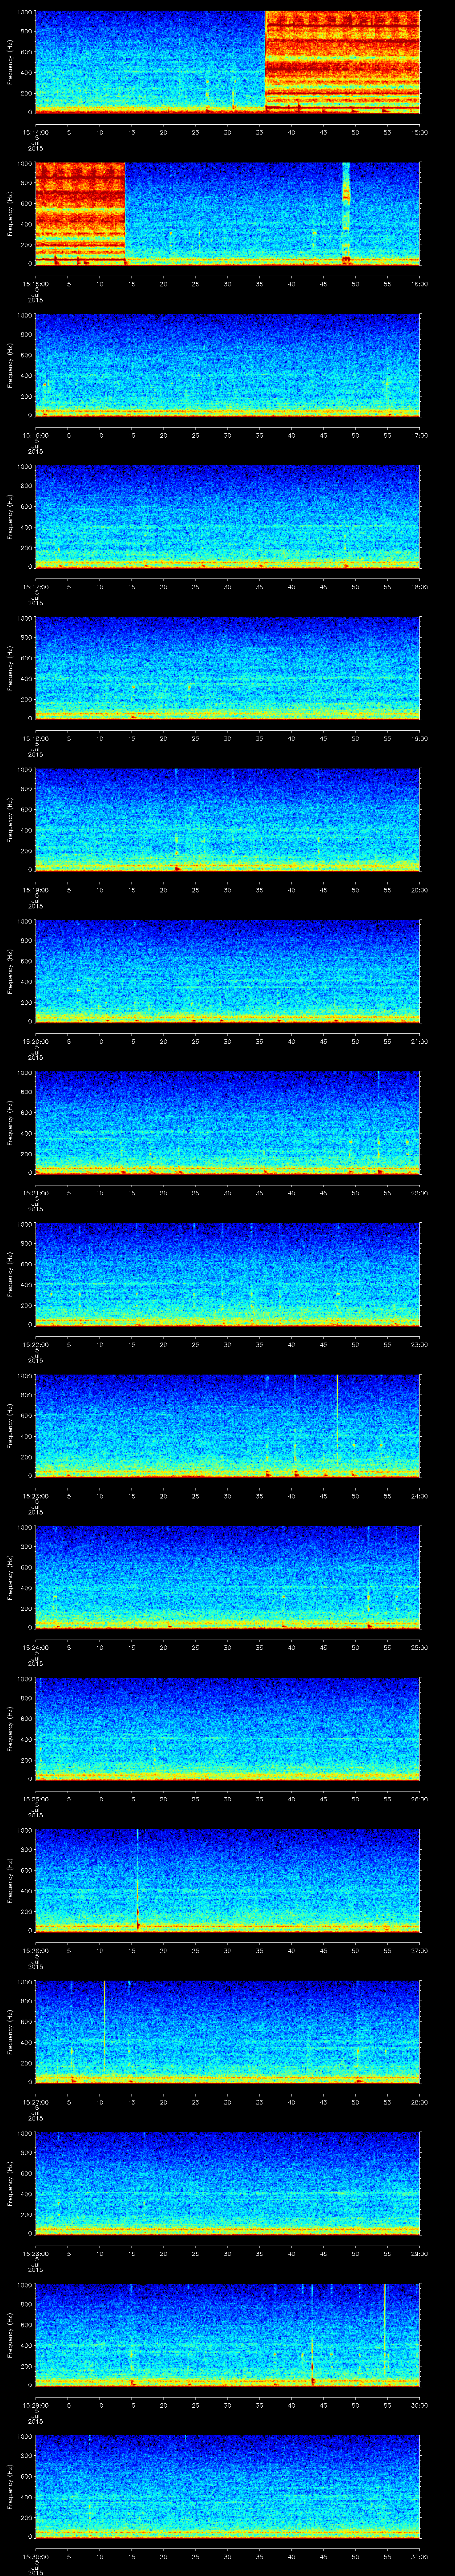Click the 400 frequency tick of the 15:16 spectrogram
The height and width of the screenshot is (2576, 455).
[x=26, y=376]
